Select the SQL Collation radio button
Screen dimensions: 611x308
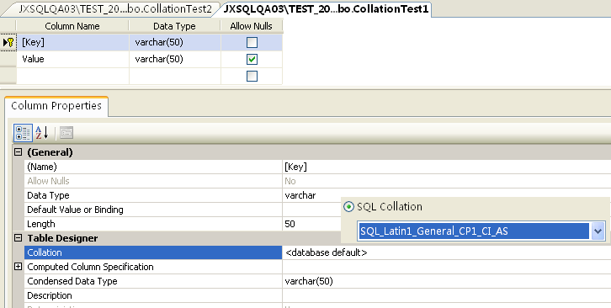[x=348, y=207]
